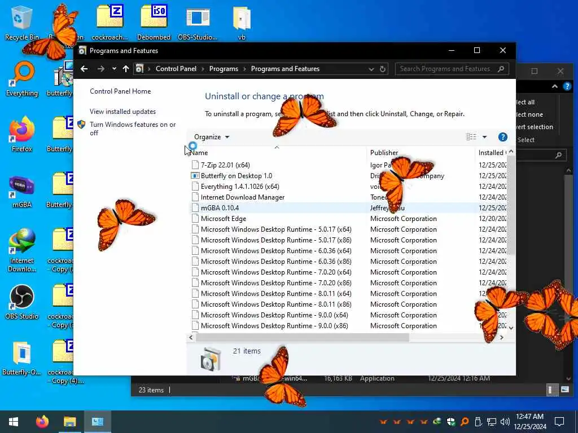This screenshot has width=578, height=433.
Task: Open the Organize dropdown menu
Action: click(212, 137)
